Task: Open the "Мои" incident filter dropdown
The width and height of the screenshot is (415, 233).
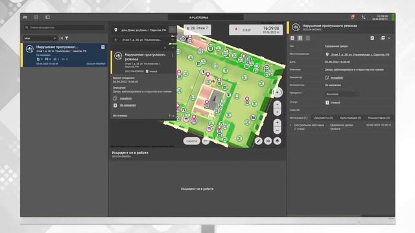Action: coord(40,38)
